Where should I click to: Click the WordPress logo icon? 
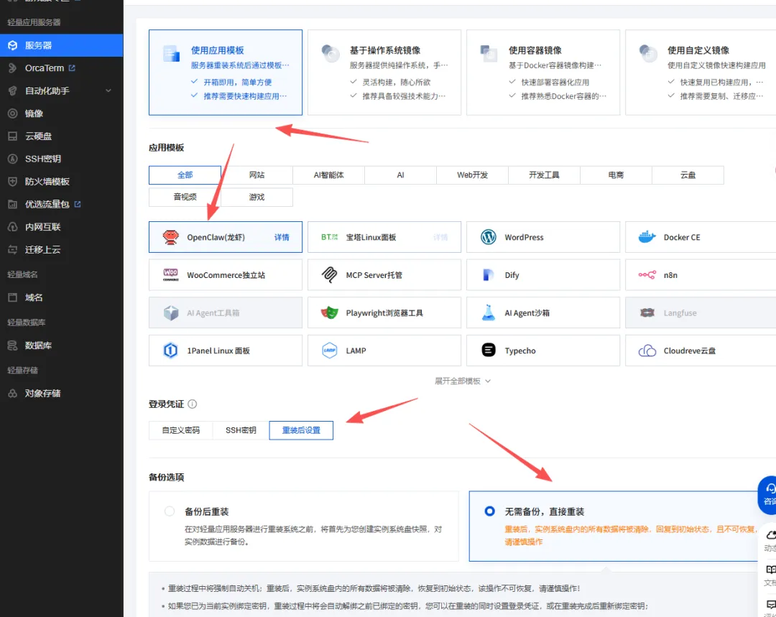(489, 238)
